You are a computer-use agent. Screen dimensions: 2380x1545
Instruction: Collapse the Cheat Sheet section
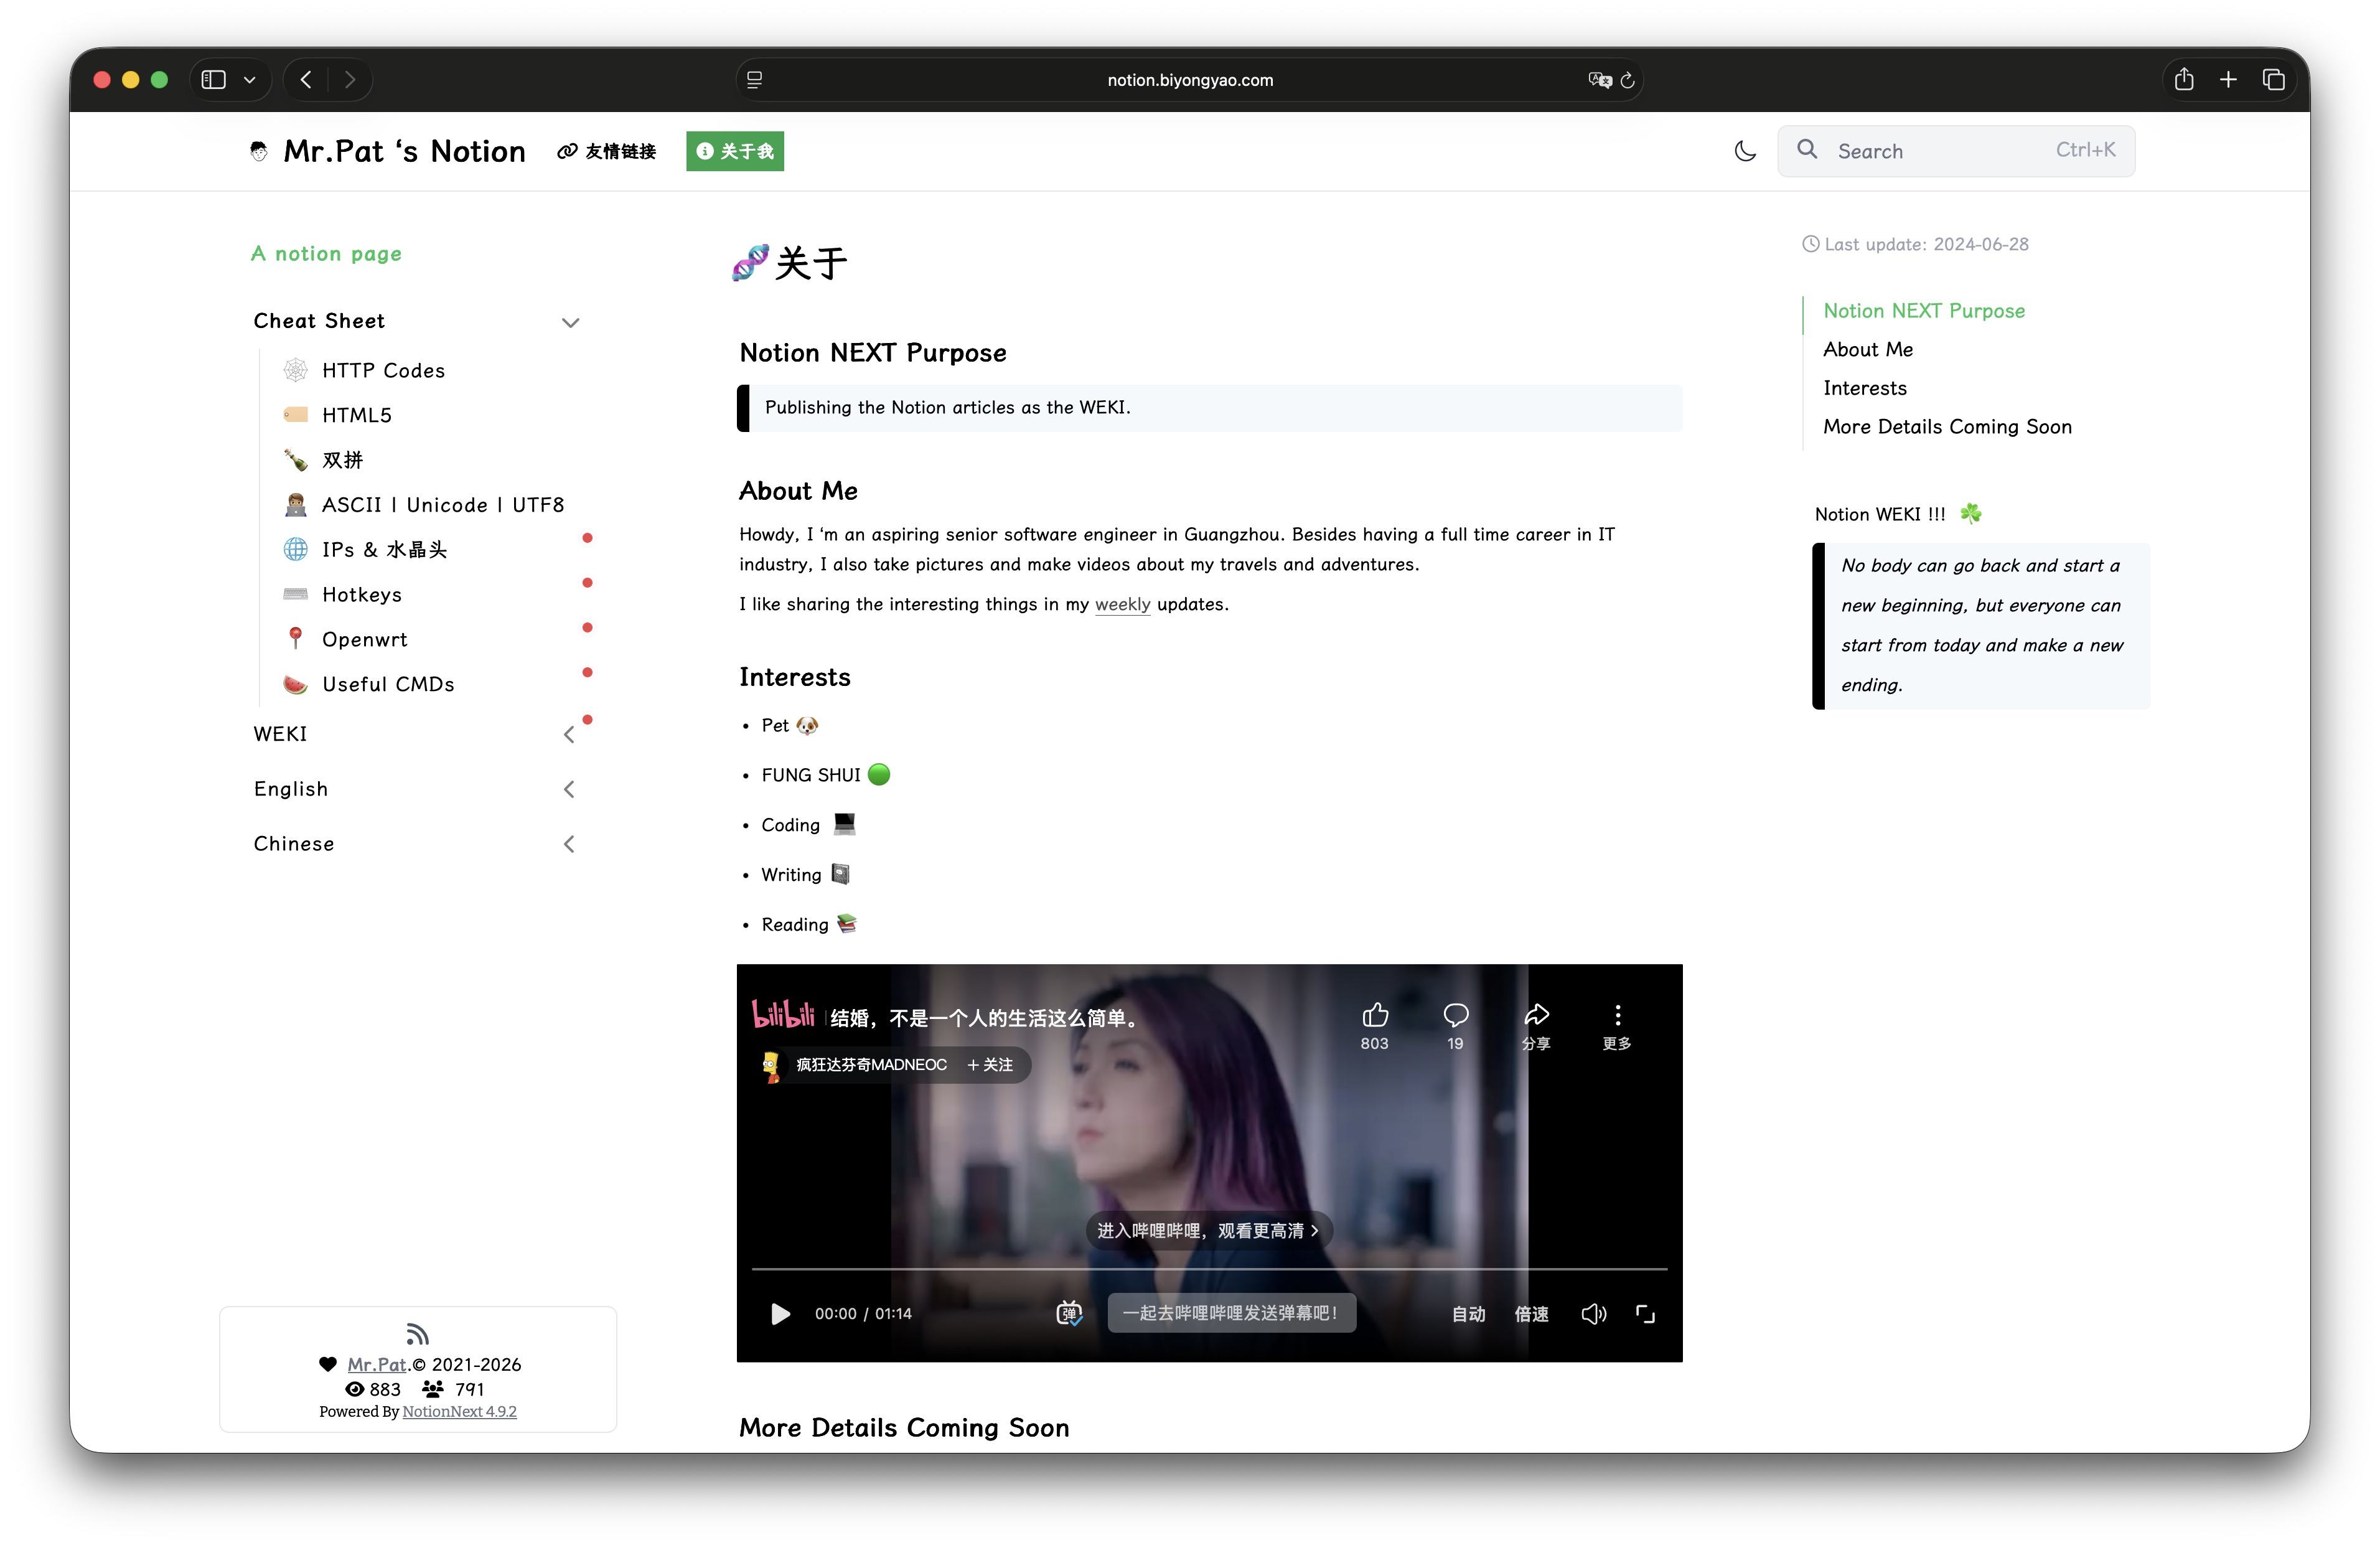point(570,322)
